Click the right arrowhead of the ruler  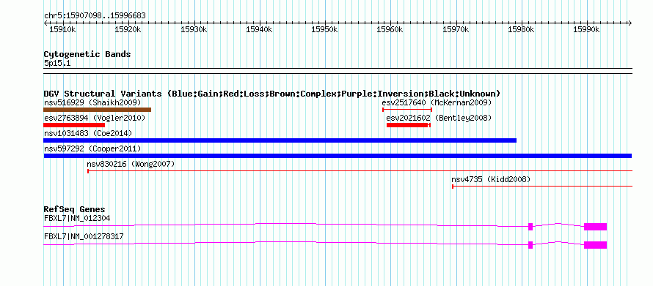pyautogui.click(x=630, y=23)
